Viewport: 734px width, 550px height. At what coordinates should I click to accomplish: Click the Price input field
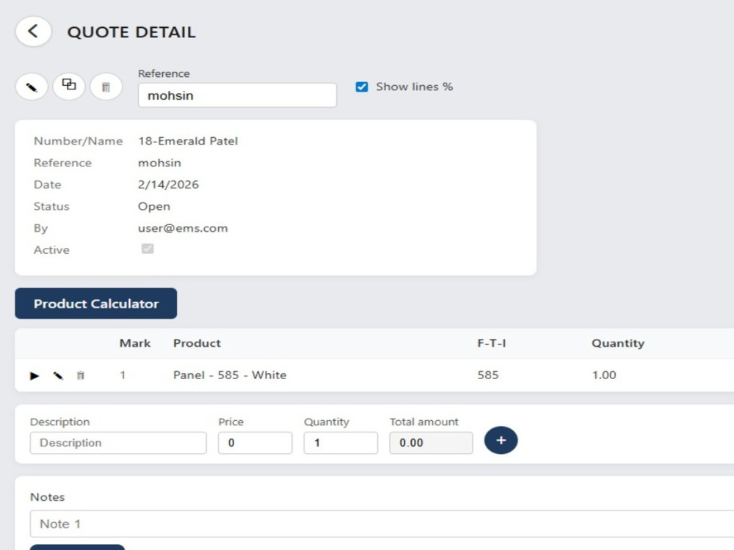[x=255, y=443]
